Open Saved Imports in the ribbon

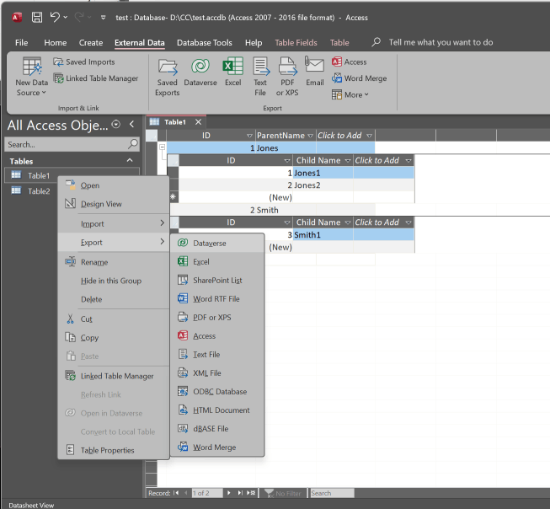pos(84,62)
